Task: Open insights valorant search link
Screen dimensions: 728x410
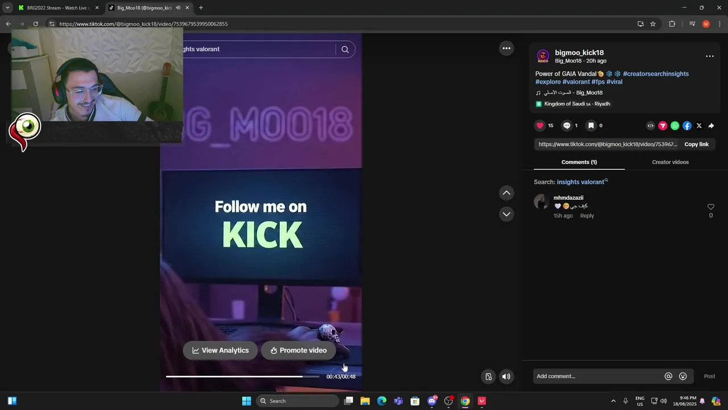Action: (582, 182)
